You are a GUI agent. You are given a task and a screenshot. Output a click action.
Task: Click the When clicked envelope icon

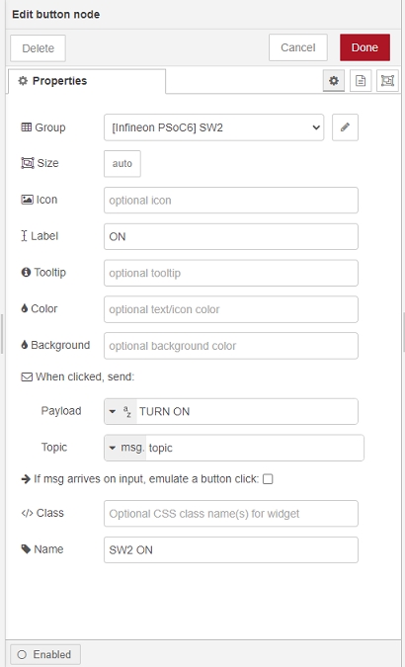pos(27,376)
